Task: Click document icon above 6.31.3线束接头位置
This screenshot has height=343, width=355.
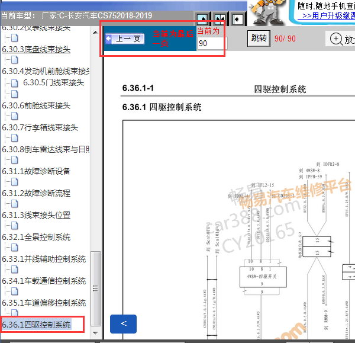Action: (x=15, y=204)
